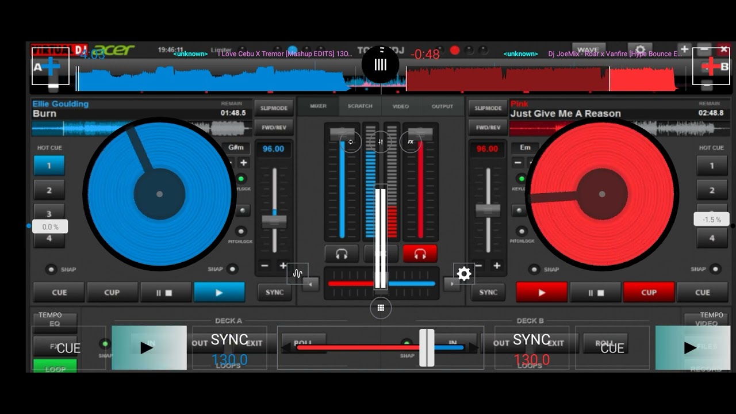Image resolution: width=736 pixels, height=414 pixels.
Task: Switch to the VIDEO tab
Action: tap(401, 106)
